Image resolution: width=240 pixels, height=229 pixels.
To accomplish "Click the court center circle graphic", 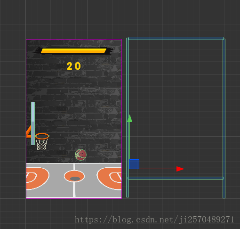I will [74, 176].
